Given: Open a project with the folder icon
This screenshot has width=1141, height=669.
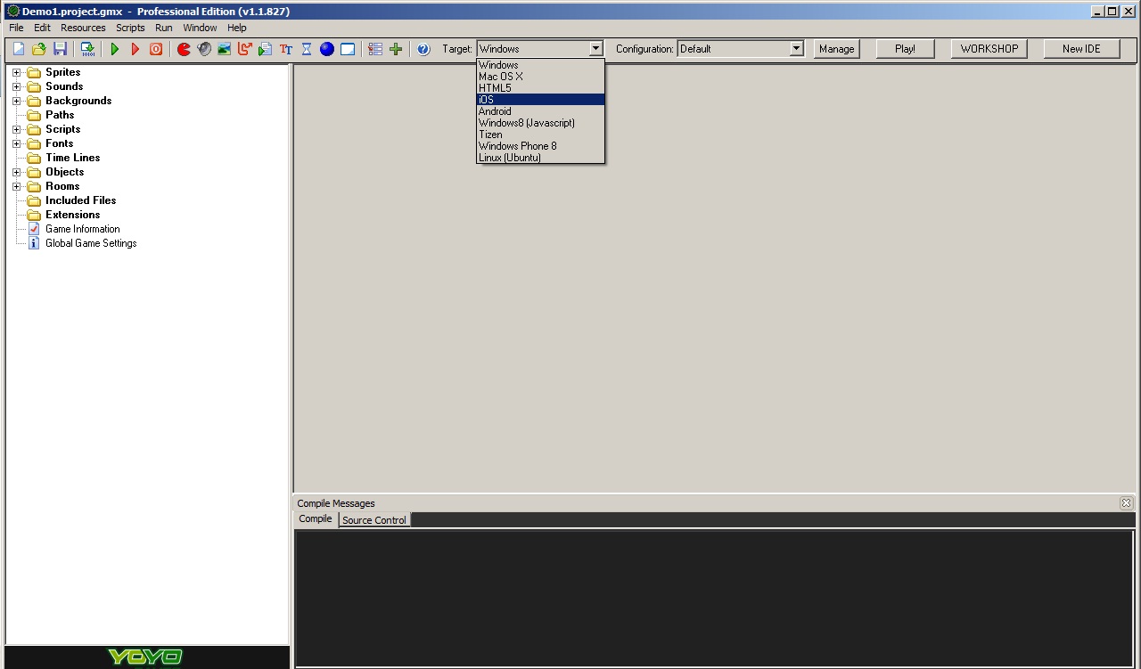Looking at the screenshot, I should point(39,49).
